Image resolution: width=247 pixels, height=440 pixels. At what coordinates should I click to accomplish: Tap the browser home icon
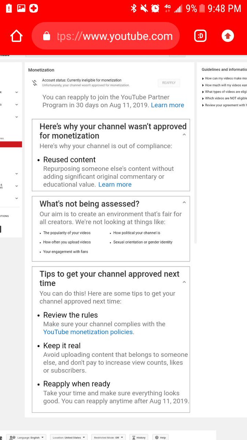pos(16,36)
